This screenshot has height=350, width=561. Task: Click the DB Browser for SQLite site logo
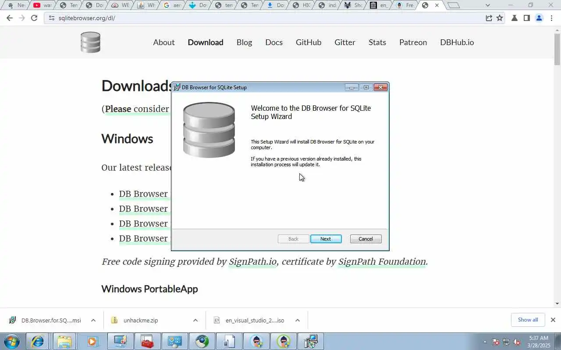click(x=91, y=42)
